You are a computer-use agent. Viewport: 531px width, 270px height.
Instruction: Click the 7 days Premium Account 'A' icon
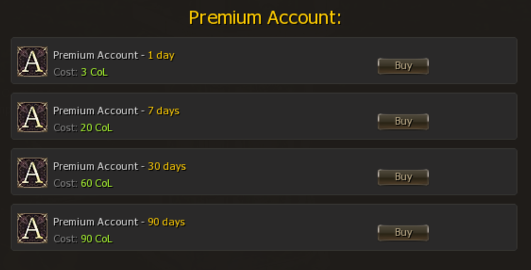pos(33,117)
